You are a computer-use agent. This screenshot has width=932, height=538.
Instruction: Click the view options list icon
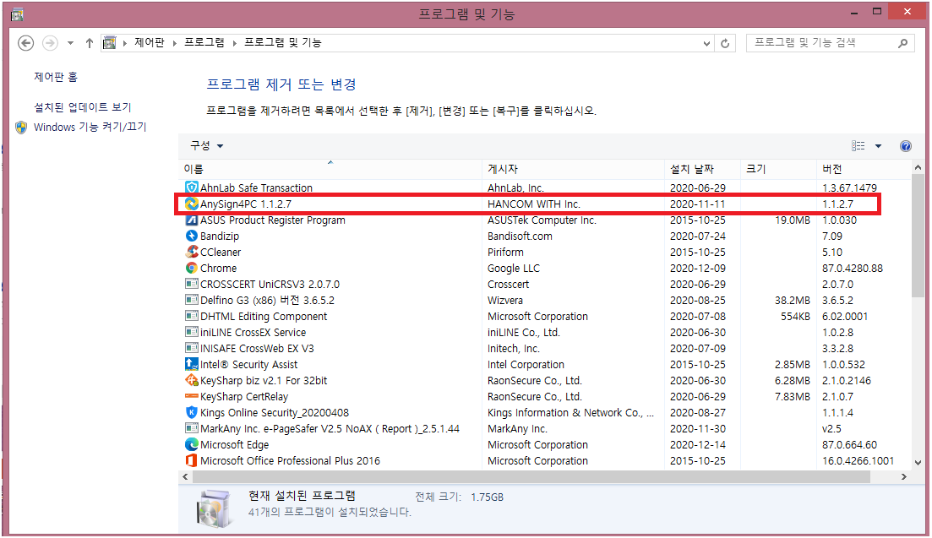click(858, 146)
